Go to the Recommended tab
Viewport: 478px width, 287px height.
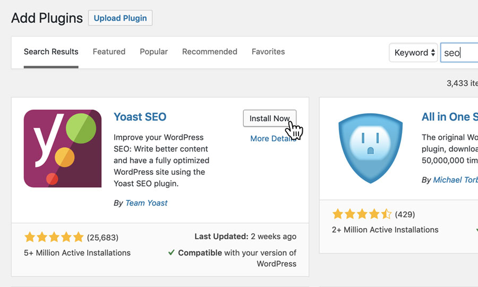click(x=209, y=52)
